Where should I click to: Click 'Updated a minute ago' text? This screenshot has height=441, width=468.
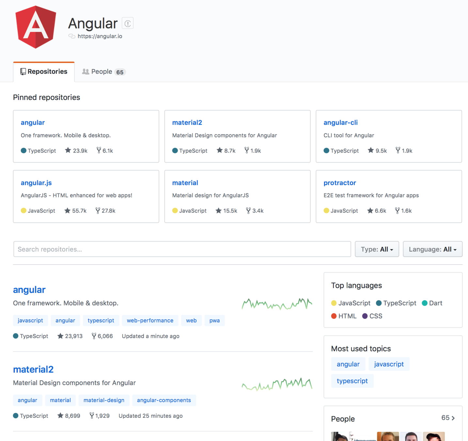click(151, 336)
